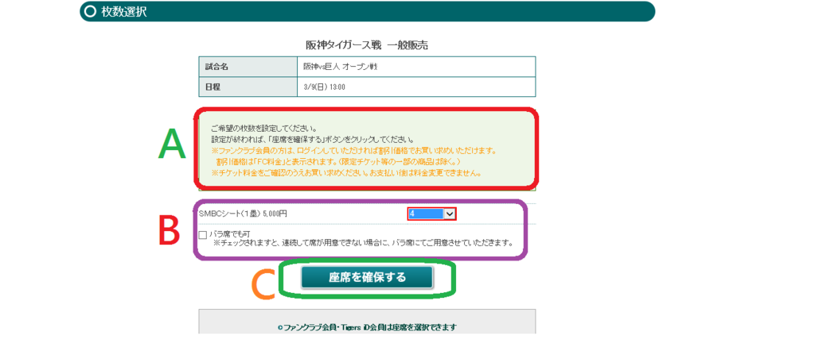Enable the バラ席でも可 checkbox
815x351 pixels.
pyautogui.click(x=203, y=235)
